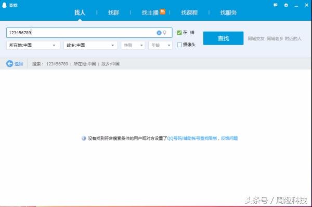Click the skin icon in the title bar
The image size is (312, 207).
(x=286, y=5)
